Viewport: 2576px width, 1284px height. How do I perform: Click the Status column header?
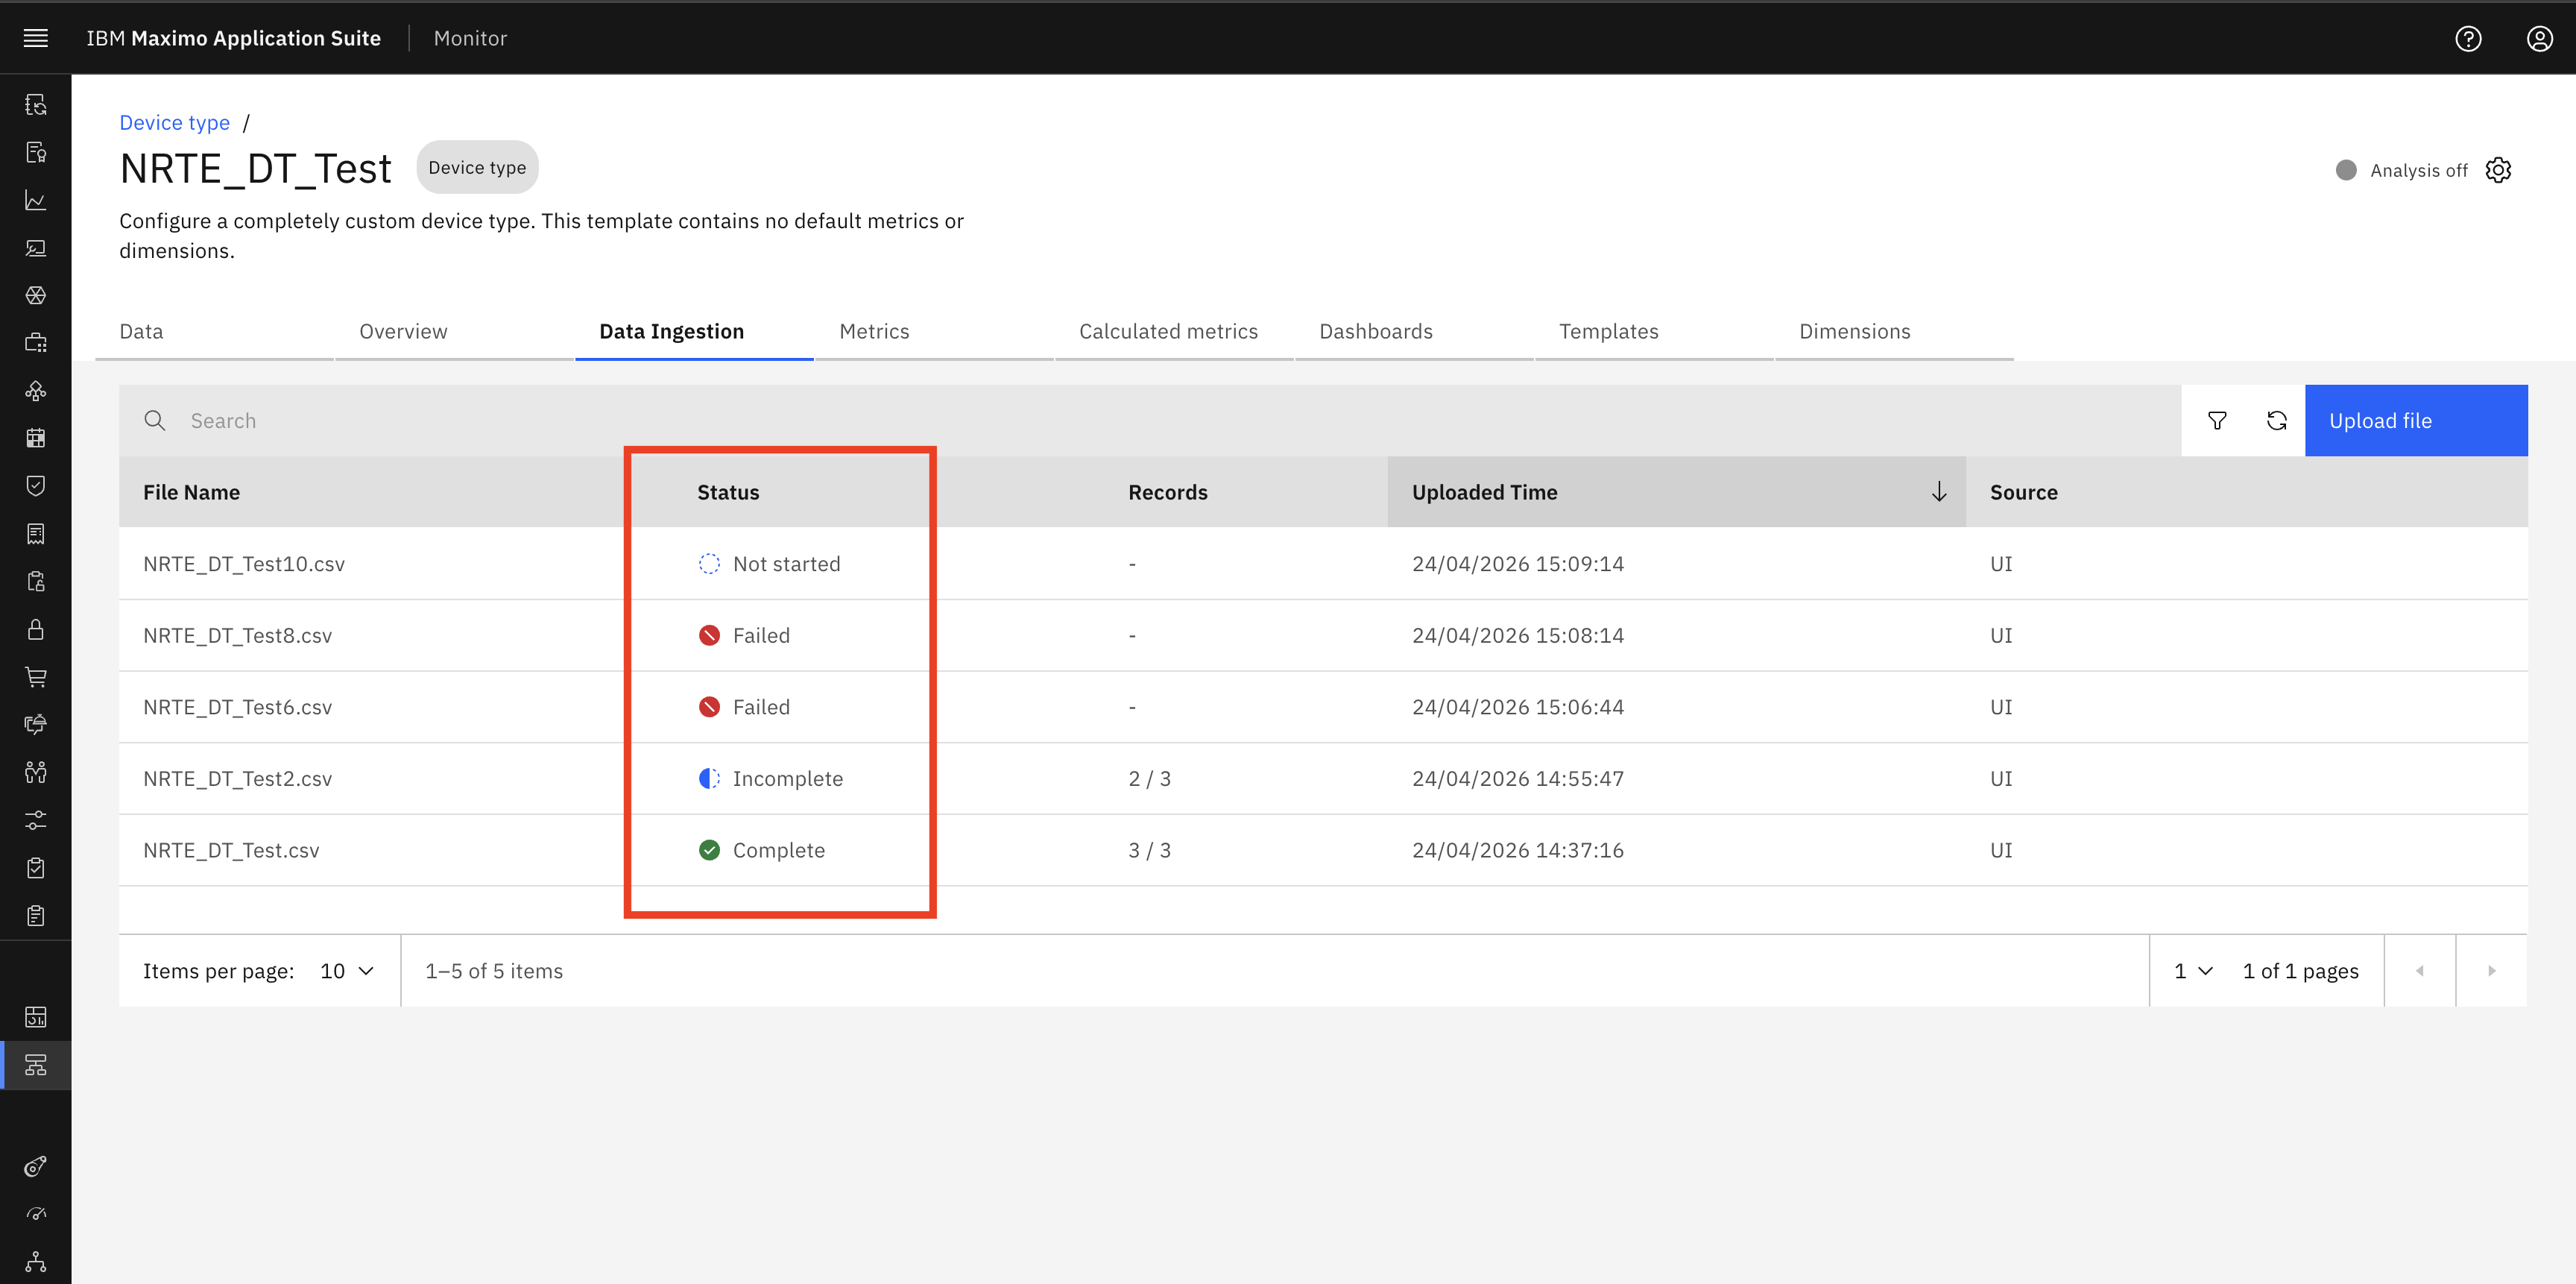pos(728,492)
